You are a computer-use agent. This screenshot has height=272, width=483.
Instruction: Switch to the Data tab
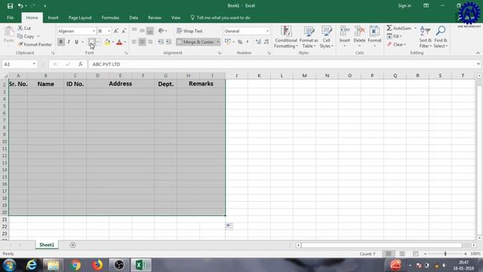point(134,17)
